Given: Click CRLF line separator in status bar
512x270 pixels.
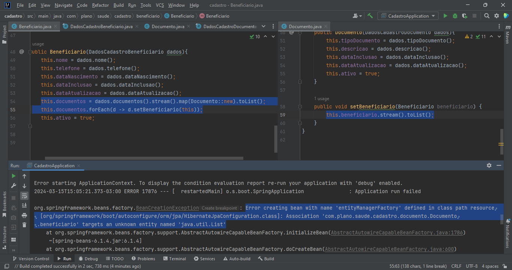Looking at the screenshot, I should 456,266.
